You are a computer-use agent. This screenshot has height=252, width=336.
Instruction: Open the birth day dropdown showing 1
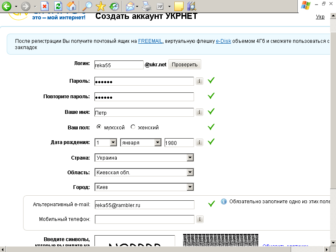click(106, 142)
